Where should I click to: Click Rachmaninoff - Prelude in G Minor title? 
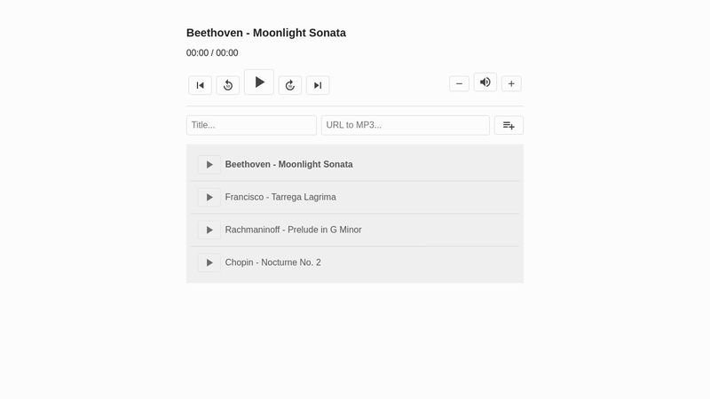tap(293, 230)
